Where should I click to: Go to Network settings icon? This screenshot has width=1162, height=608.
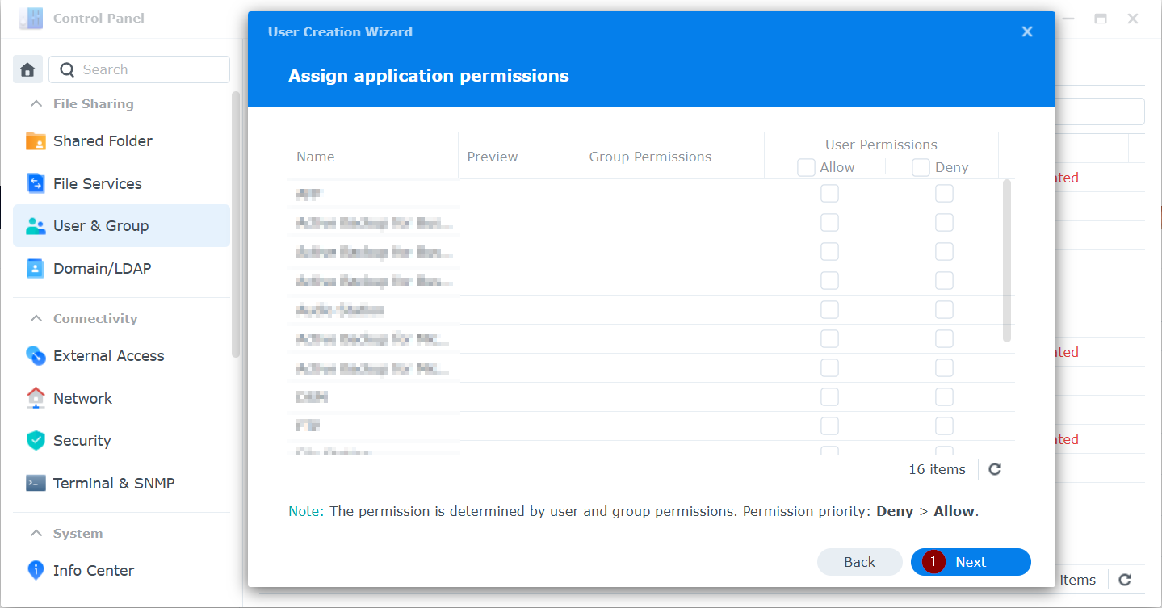(x=36, y=398)
